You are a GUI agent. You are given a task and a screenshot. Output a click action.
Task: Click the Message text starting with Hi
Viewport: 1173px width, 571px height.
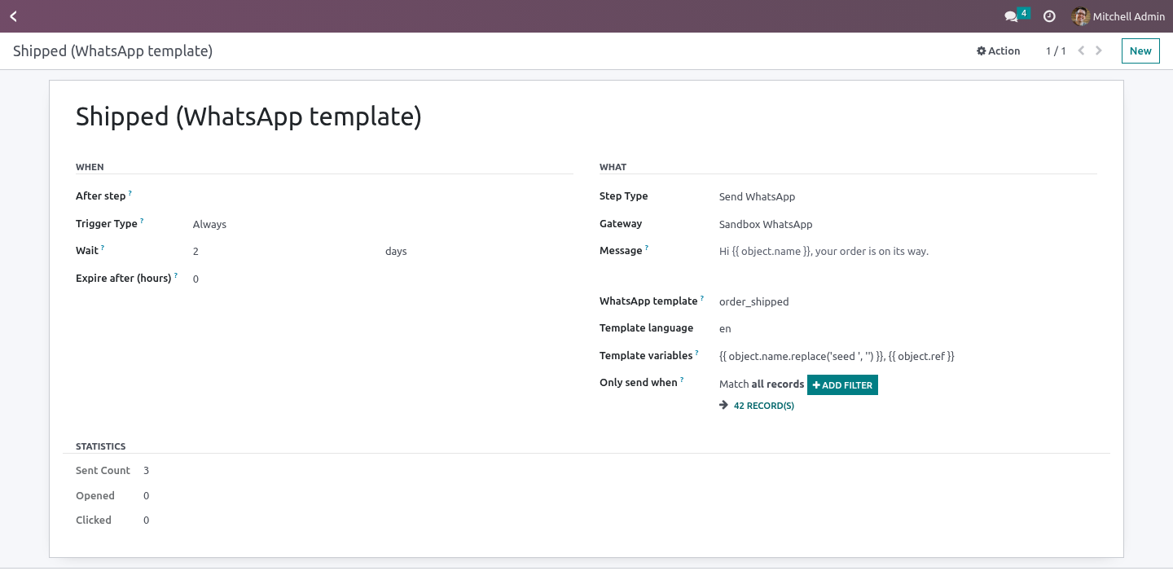[824, 251]
